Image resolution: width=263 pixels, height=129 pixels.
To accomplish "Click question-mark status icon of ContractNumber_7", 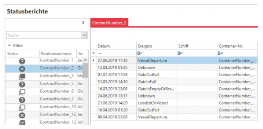I will (22, 100).
